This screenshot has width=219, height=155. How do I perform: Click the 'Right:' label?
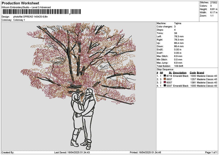click(160, 40)
